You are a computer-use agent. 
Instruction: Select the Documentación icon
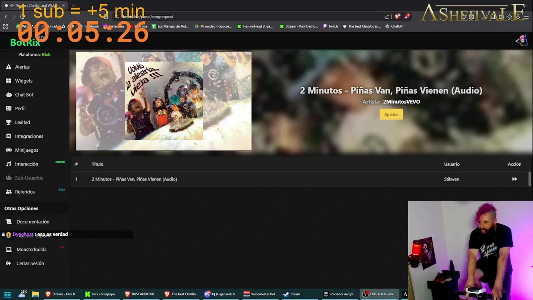coord(8,222)
